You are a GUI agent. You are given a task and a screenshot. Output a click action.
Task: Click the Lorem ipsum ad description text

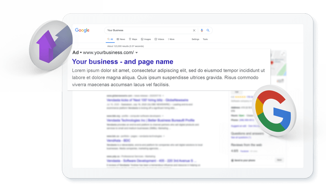pyautogui.click(x=168, y=77)
